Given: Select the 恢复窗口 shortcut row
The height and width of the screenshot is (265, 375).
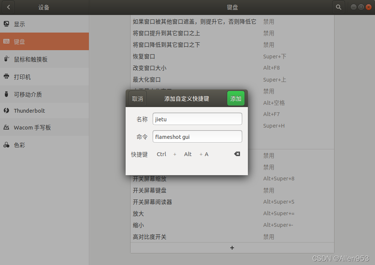Looking at the screenshot, I should [x=232, y=57].
